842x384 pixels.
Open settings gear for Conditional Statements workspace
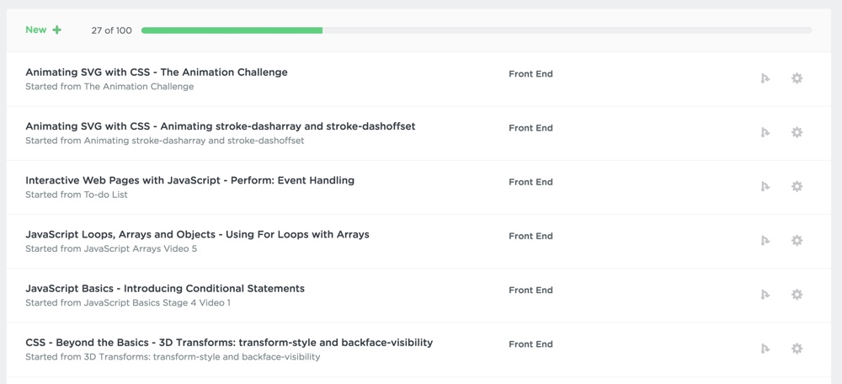797,294
